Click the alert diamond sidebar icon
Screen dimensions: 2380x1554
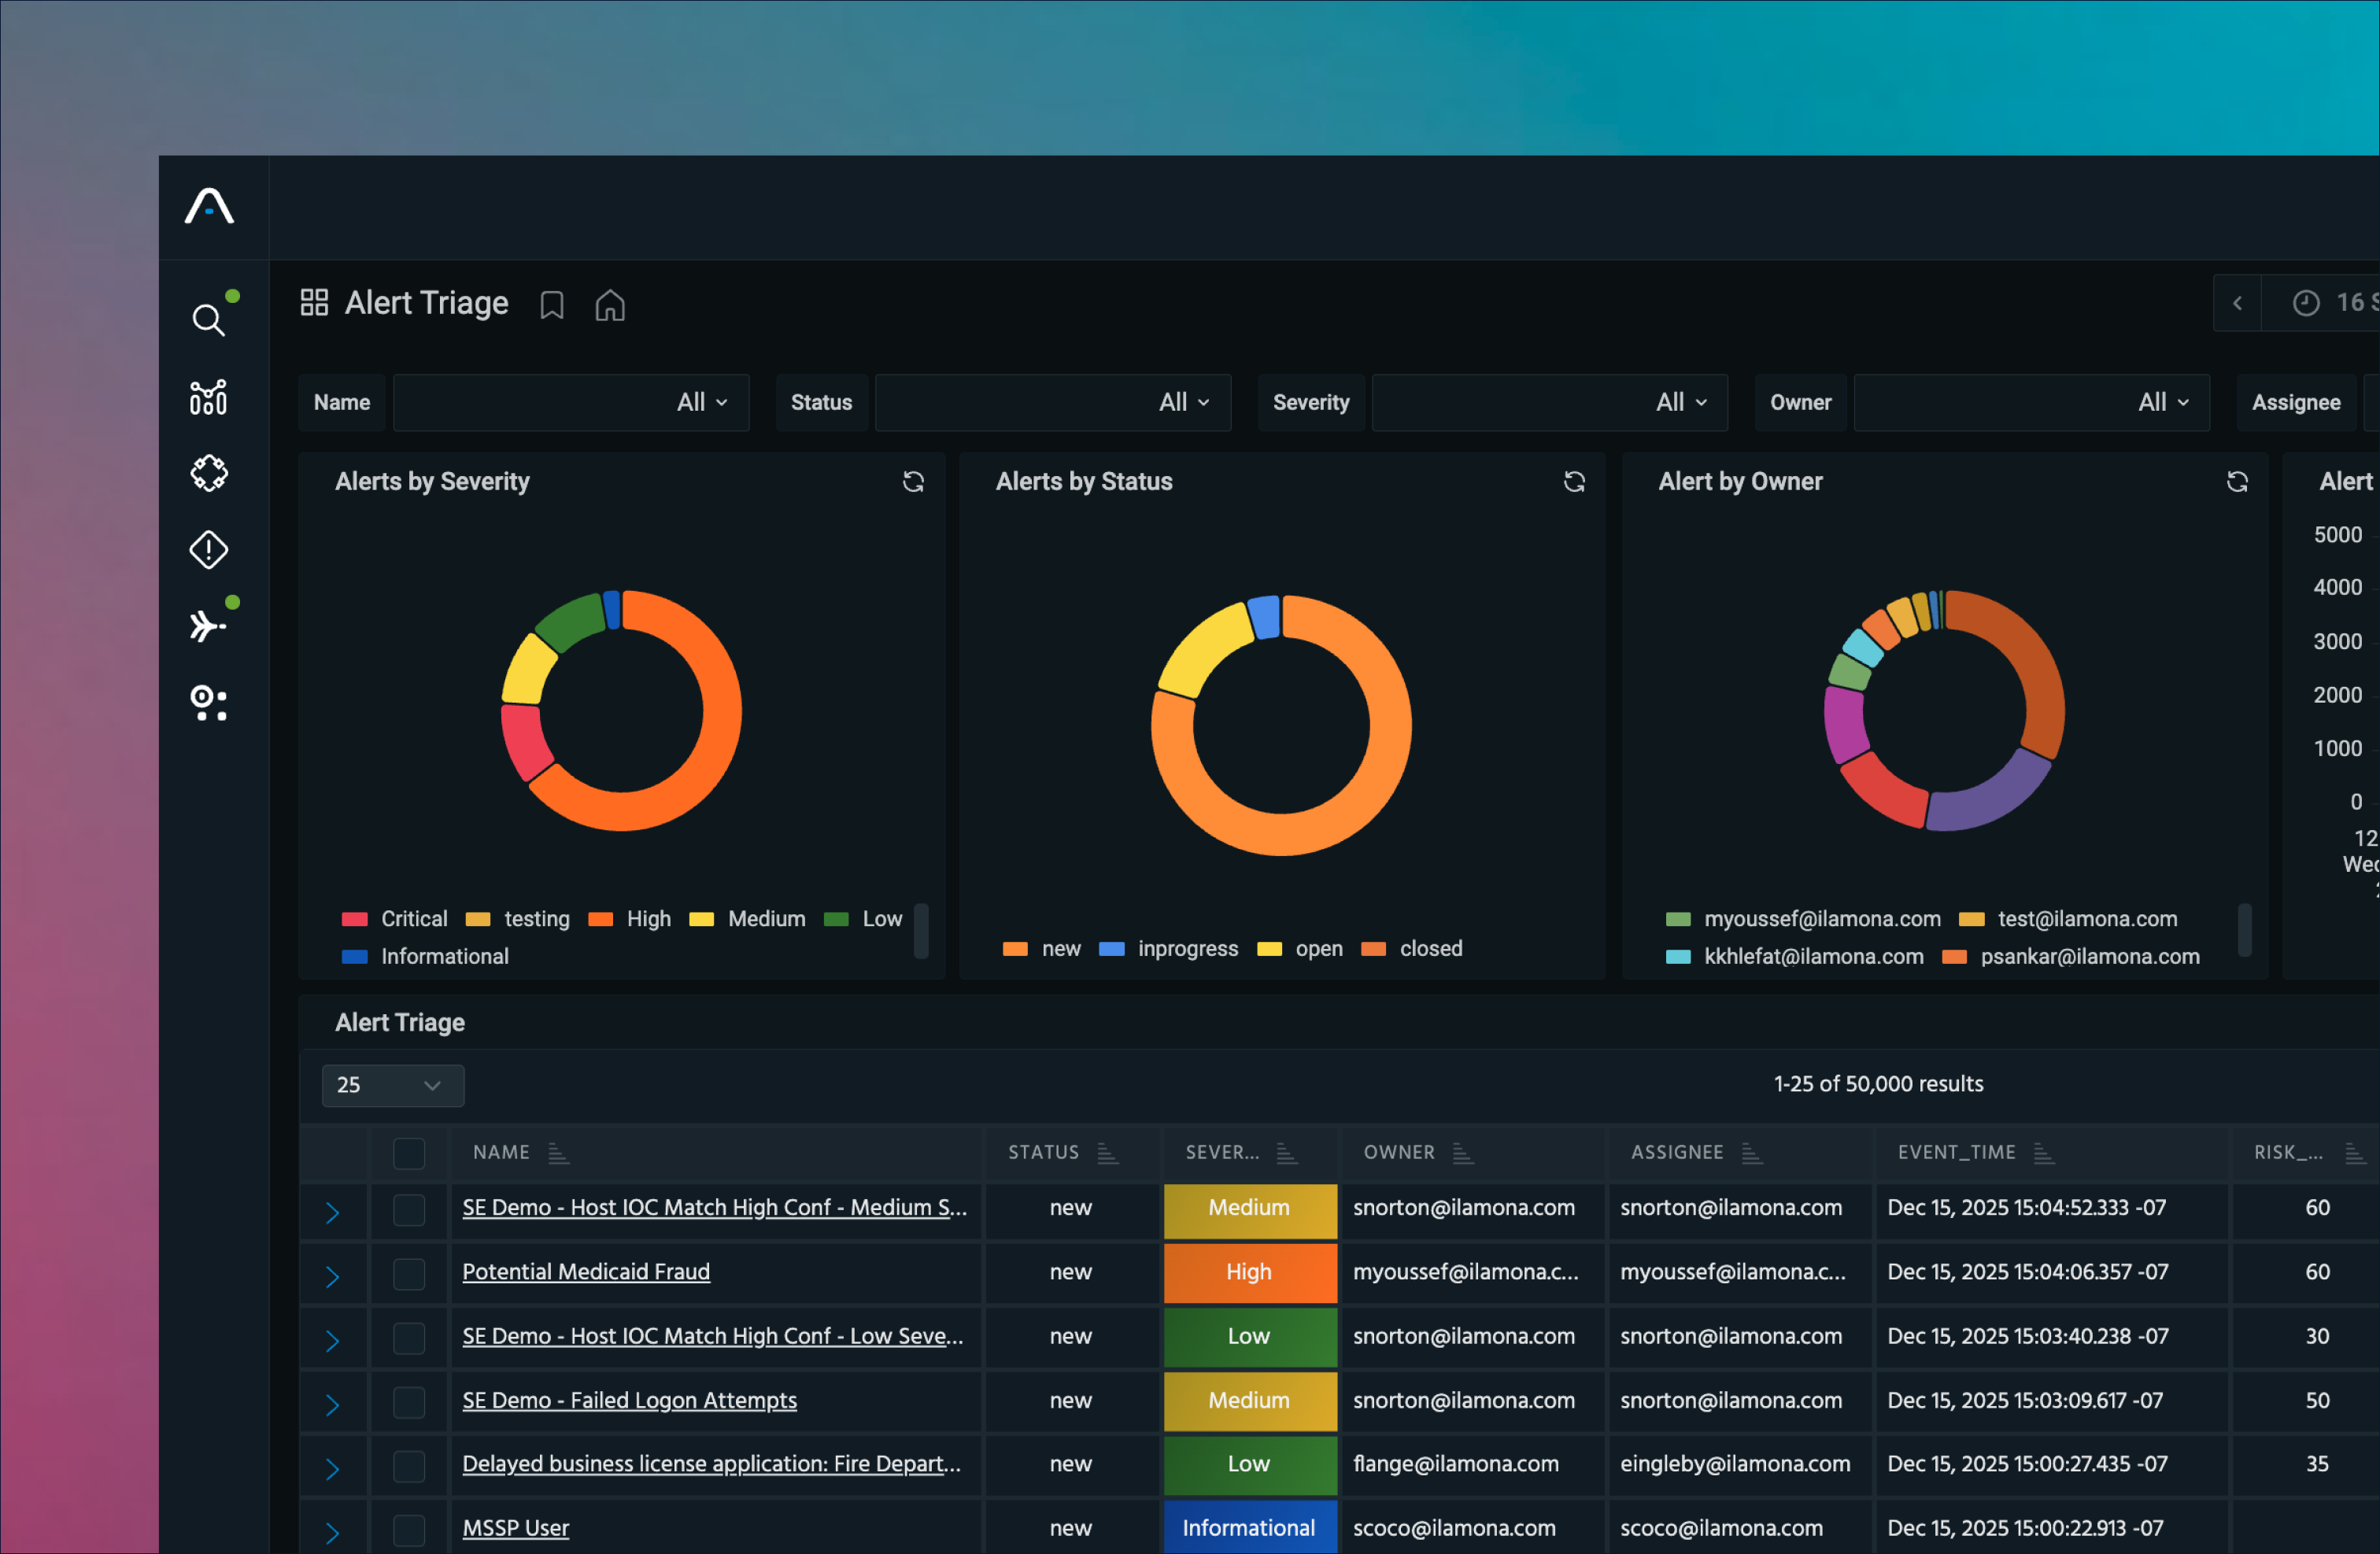(208, 549)
